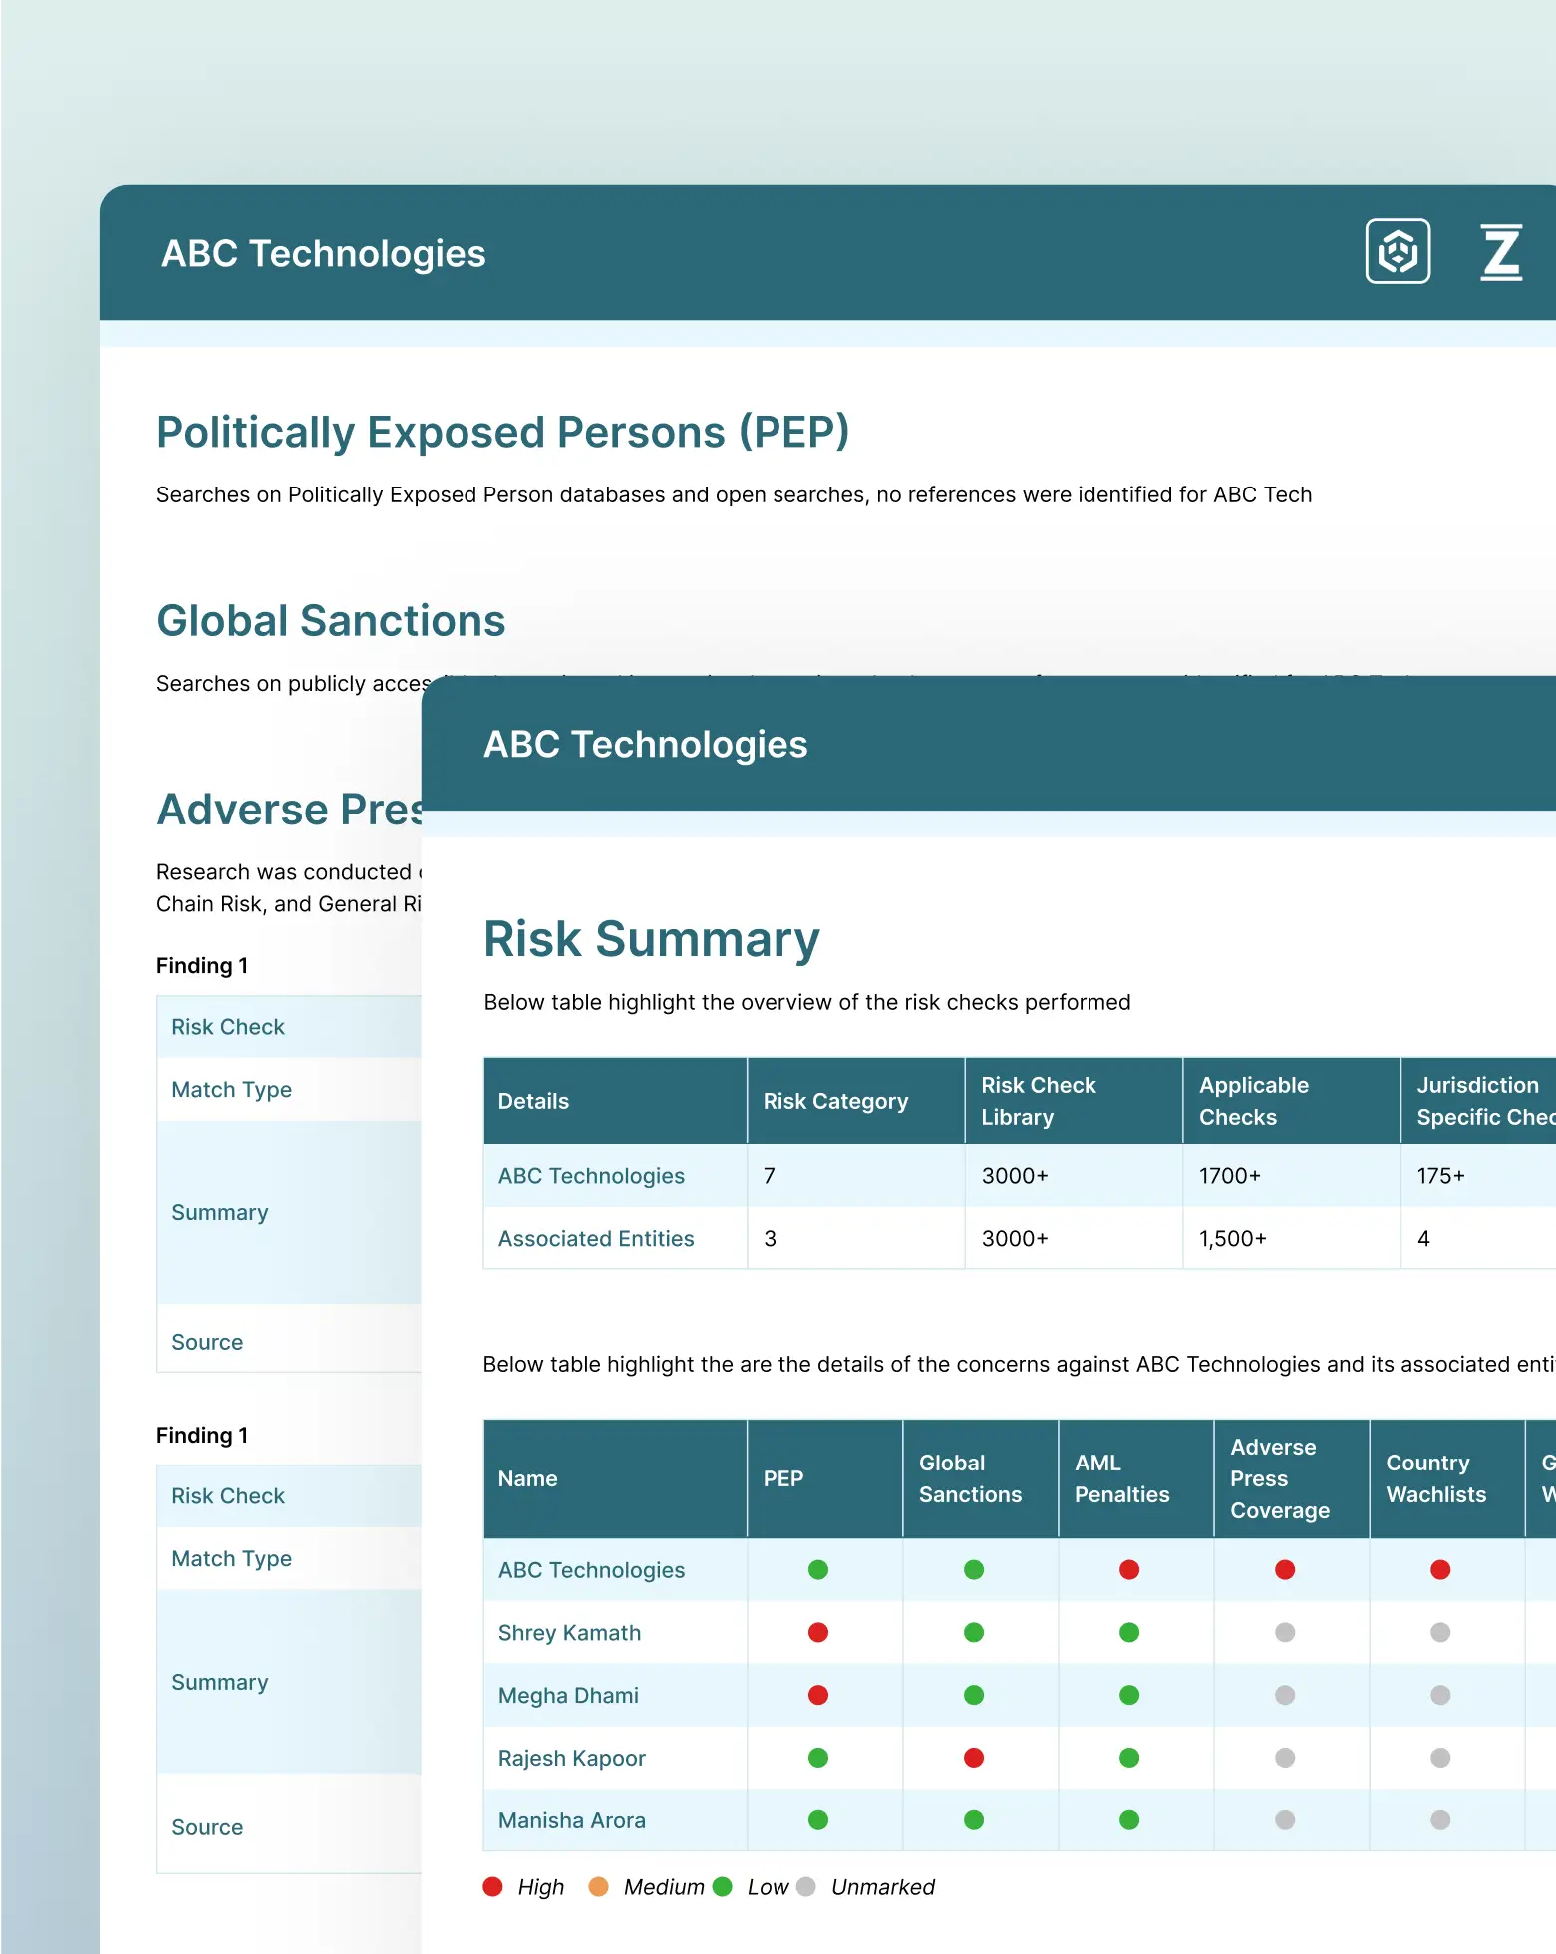This screenshot has height=1954, width=1556.
Task: Click Megha Dhami green AML Penalties dot
Action: (x=1129, y=1695)
